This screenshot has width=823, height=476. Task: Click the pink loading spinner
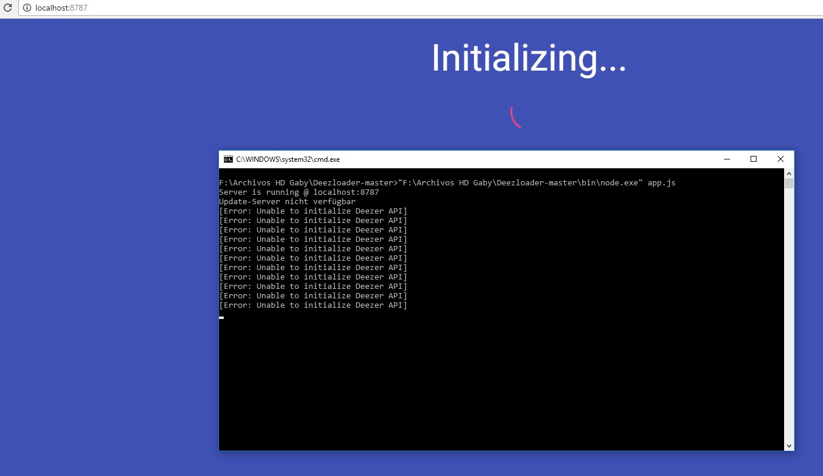pos(515,117)
